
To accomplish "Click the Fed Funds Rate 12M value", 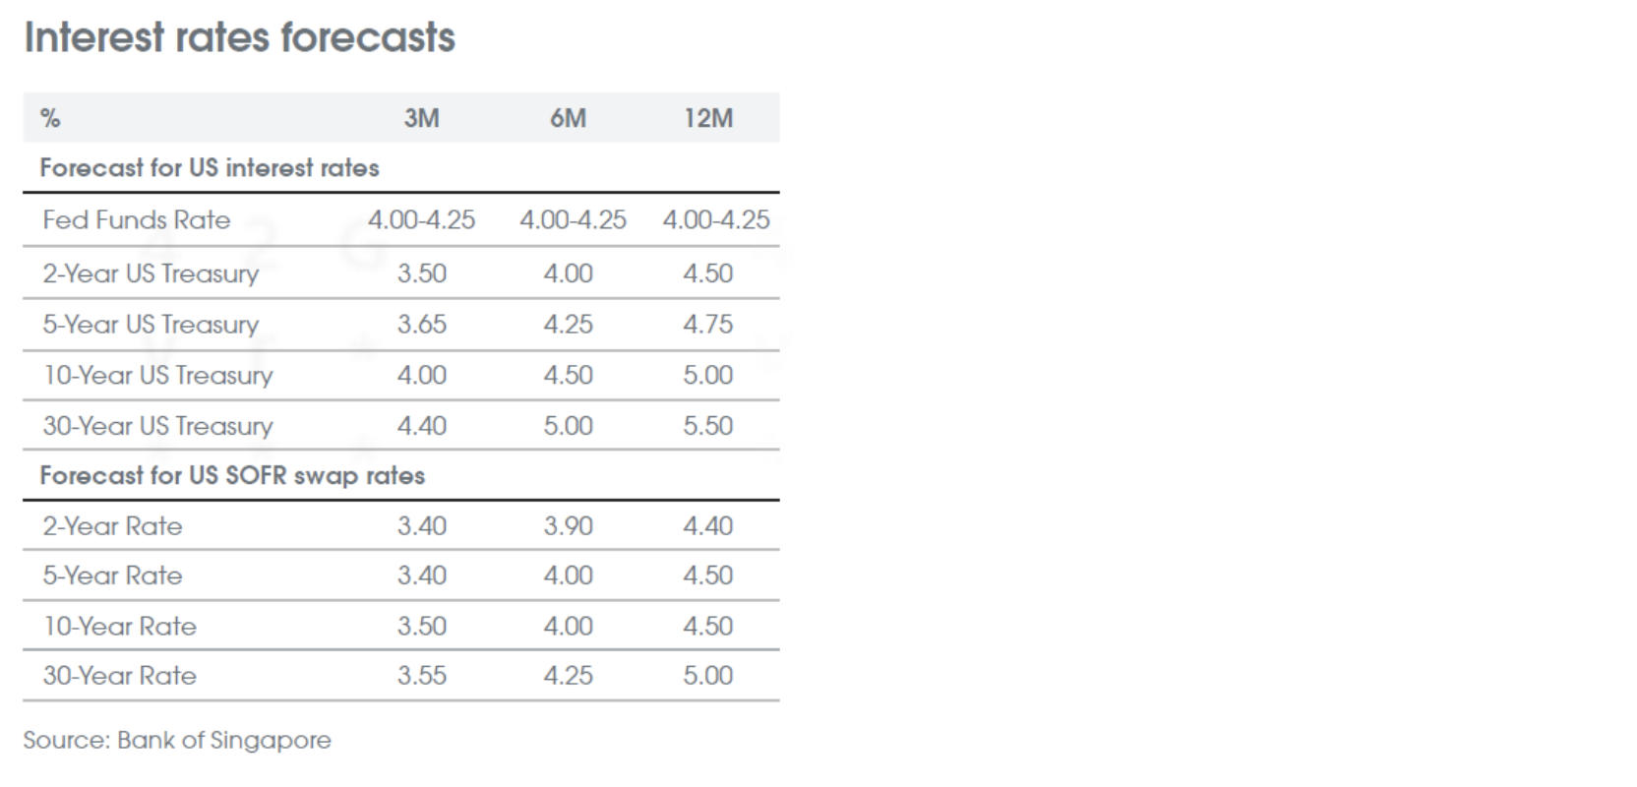I will (716, 219).
